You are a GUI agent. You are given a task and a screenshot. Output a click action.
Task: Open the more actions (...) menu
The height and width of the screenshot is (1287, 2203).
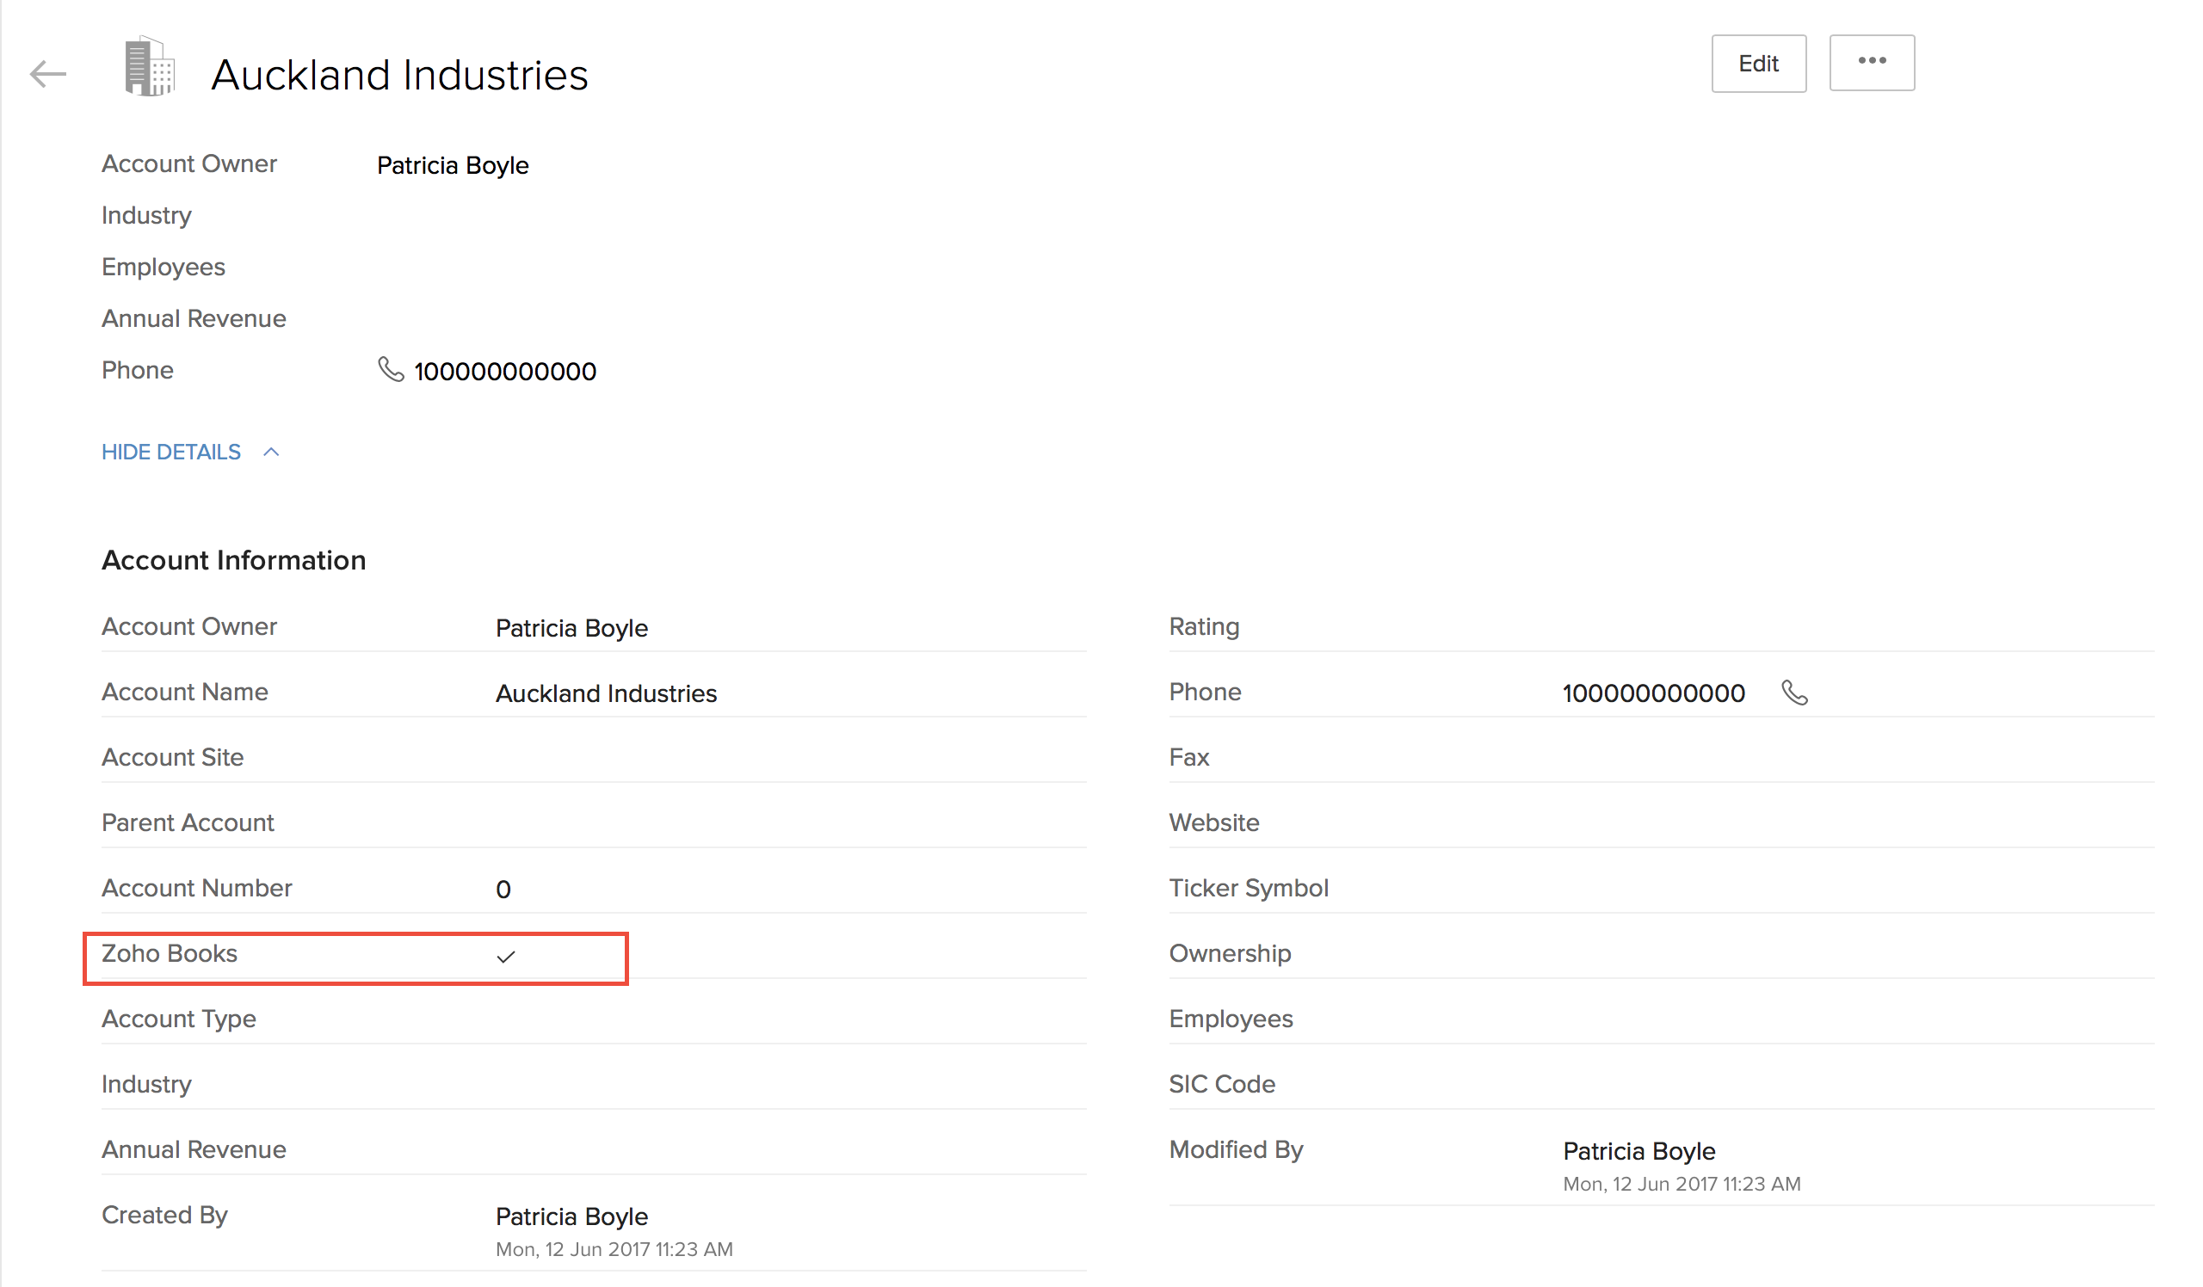pyautogui.click(x=1872, y=62)
